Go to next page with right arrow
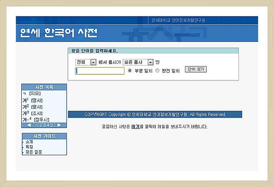The height and width of the screenshot is (187, 274). coord(59,125)
